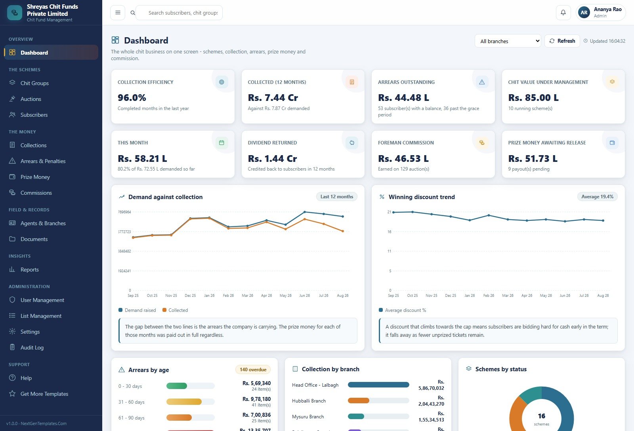Follow the NextGenTemplates.Com link
The height and width of the screenshot is (431, 634).
pyautogui.click(x=44, y=423)
